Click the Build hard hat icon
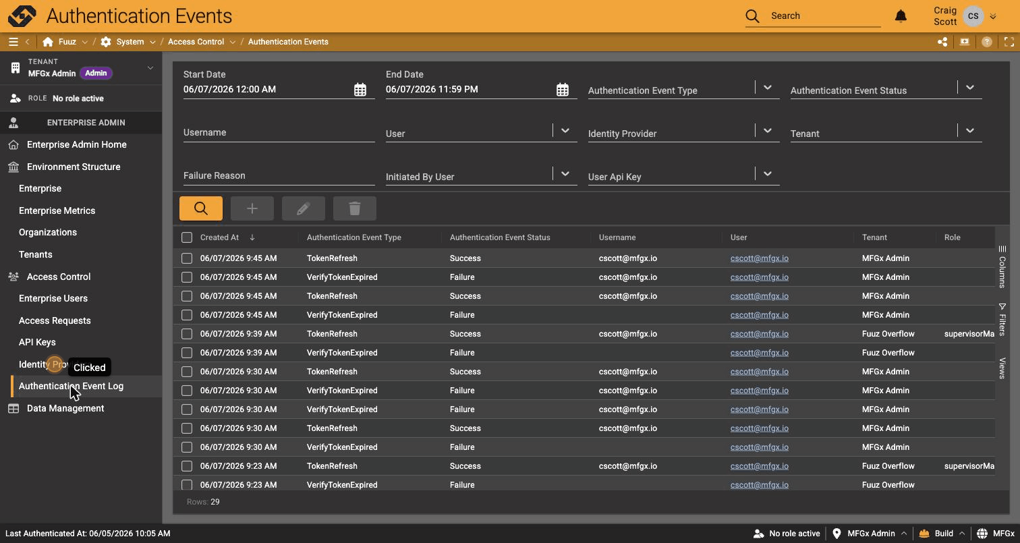Screen dimensions: 1020x543 924,534
